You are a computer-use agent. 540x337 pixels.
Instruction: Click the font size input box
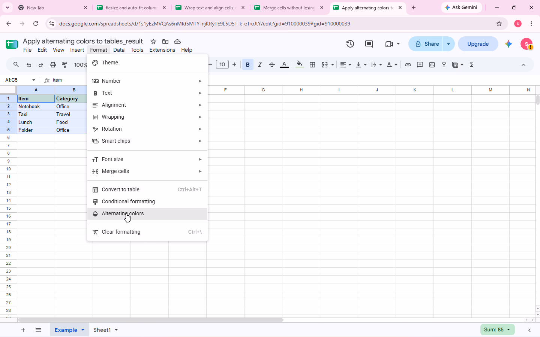click(222, 65)
